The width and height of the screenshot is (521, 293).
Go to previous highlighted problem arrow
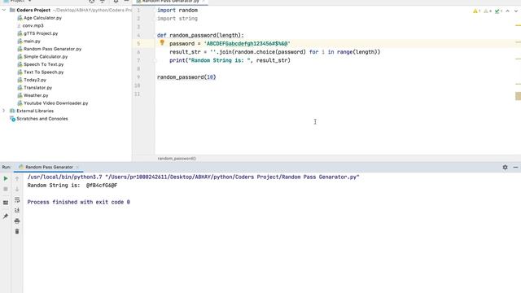tap(508, 11)
